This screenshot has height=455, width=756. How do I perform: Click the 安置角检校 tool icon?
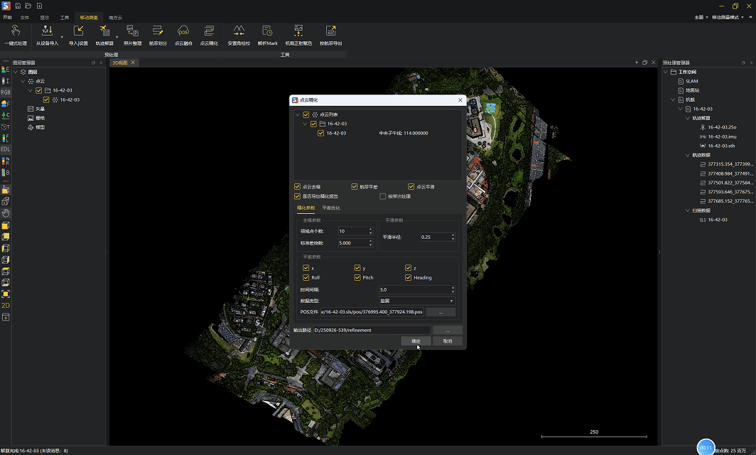point(239,32)
